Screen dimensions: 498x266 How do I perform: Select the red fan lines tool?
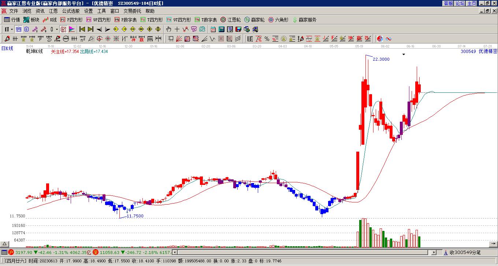click(x=179, y=39)
